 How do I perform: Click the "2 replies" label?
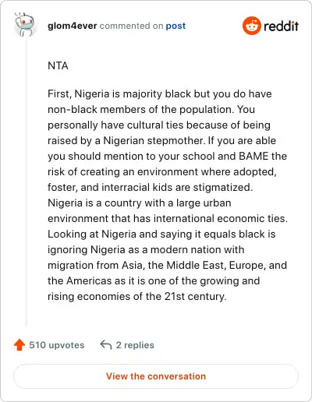(135, 345)
